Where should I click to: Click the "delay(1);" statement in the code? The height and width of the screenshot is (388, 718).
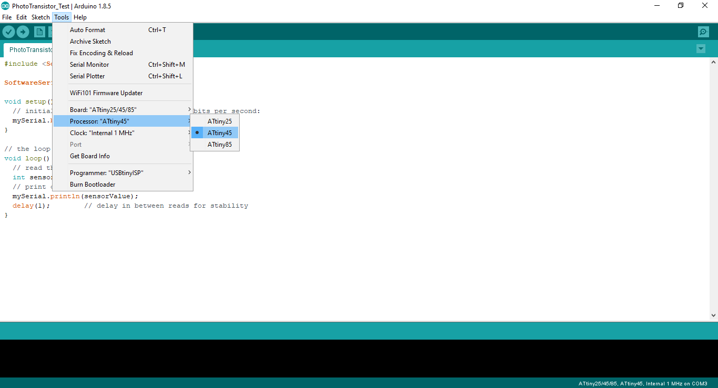[32, 206]
